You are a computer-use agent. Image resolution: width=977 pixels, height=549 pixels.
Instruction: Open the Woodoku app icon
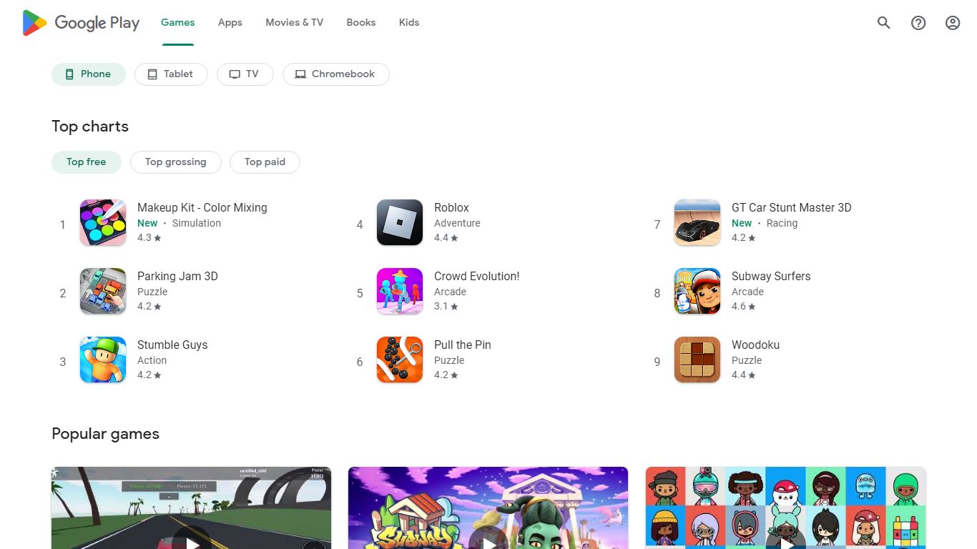coord(697,360)
